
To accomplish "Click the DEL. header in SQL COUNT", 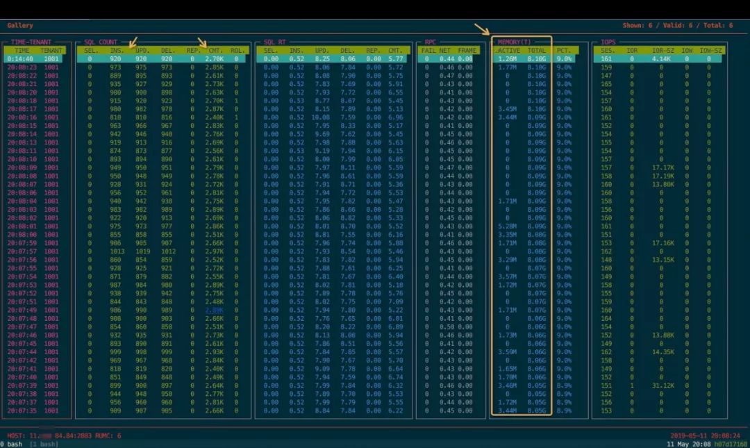I will (167, 50).
